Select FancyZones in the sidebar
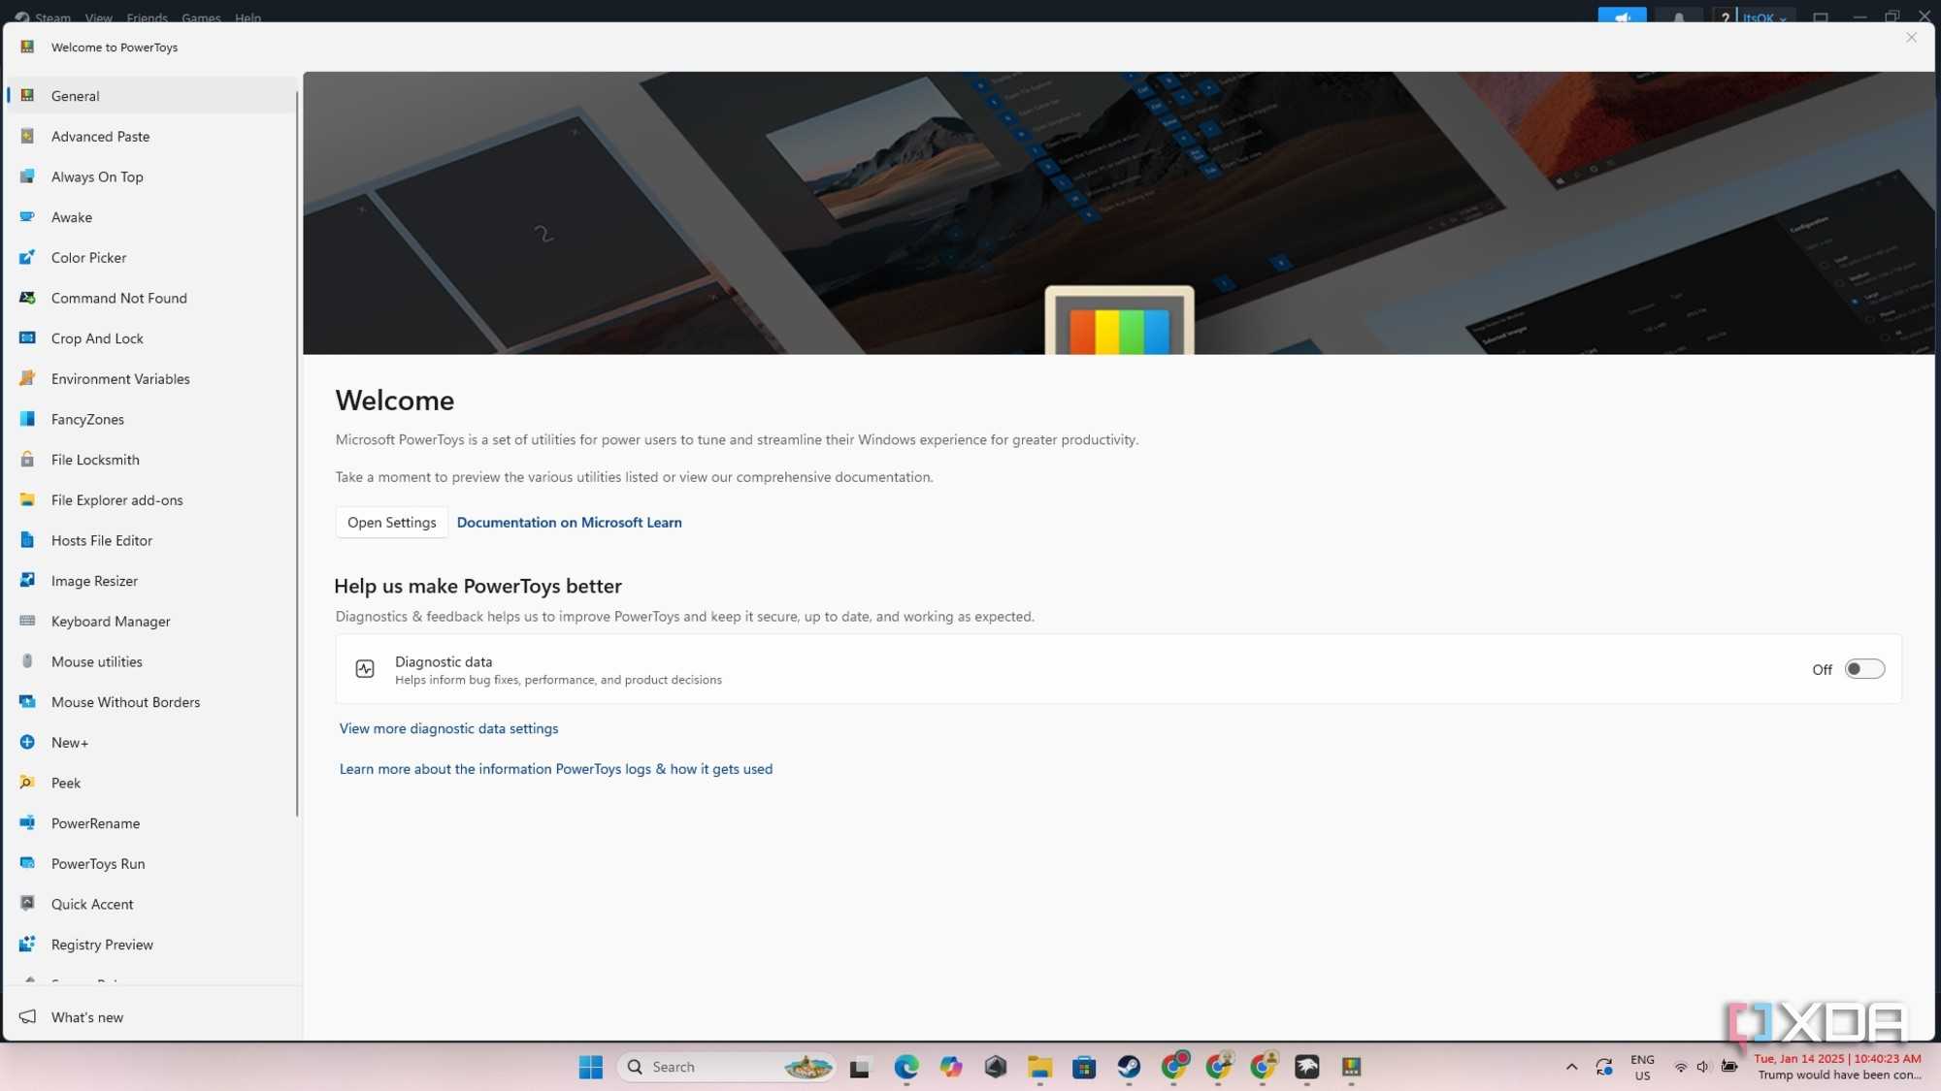1941x1091 pixels. [150, 419]
